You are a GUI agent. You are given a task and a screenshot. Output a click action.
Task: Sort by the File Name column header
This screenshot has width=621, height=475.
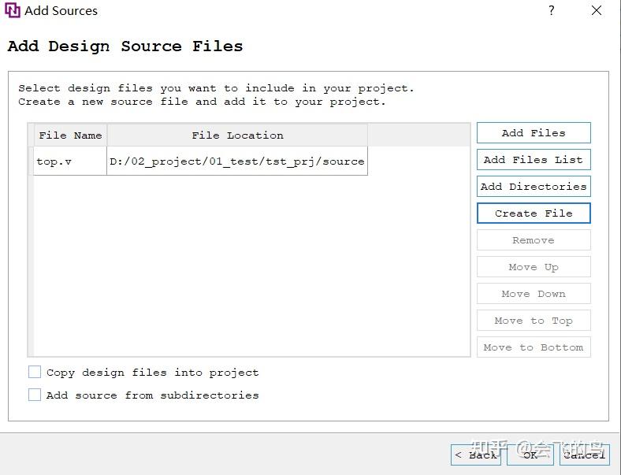click(70, 135)
